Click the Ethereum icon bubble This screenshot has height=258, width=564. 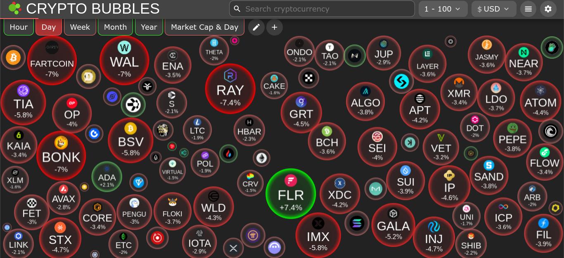click(261, 158)
